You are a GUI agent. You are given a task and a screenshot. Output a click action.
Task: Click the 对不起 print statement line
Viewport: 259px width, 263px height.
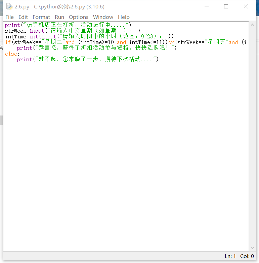click(87, 59)
